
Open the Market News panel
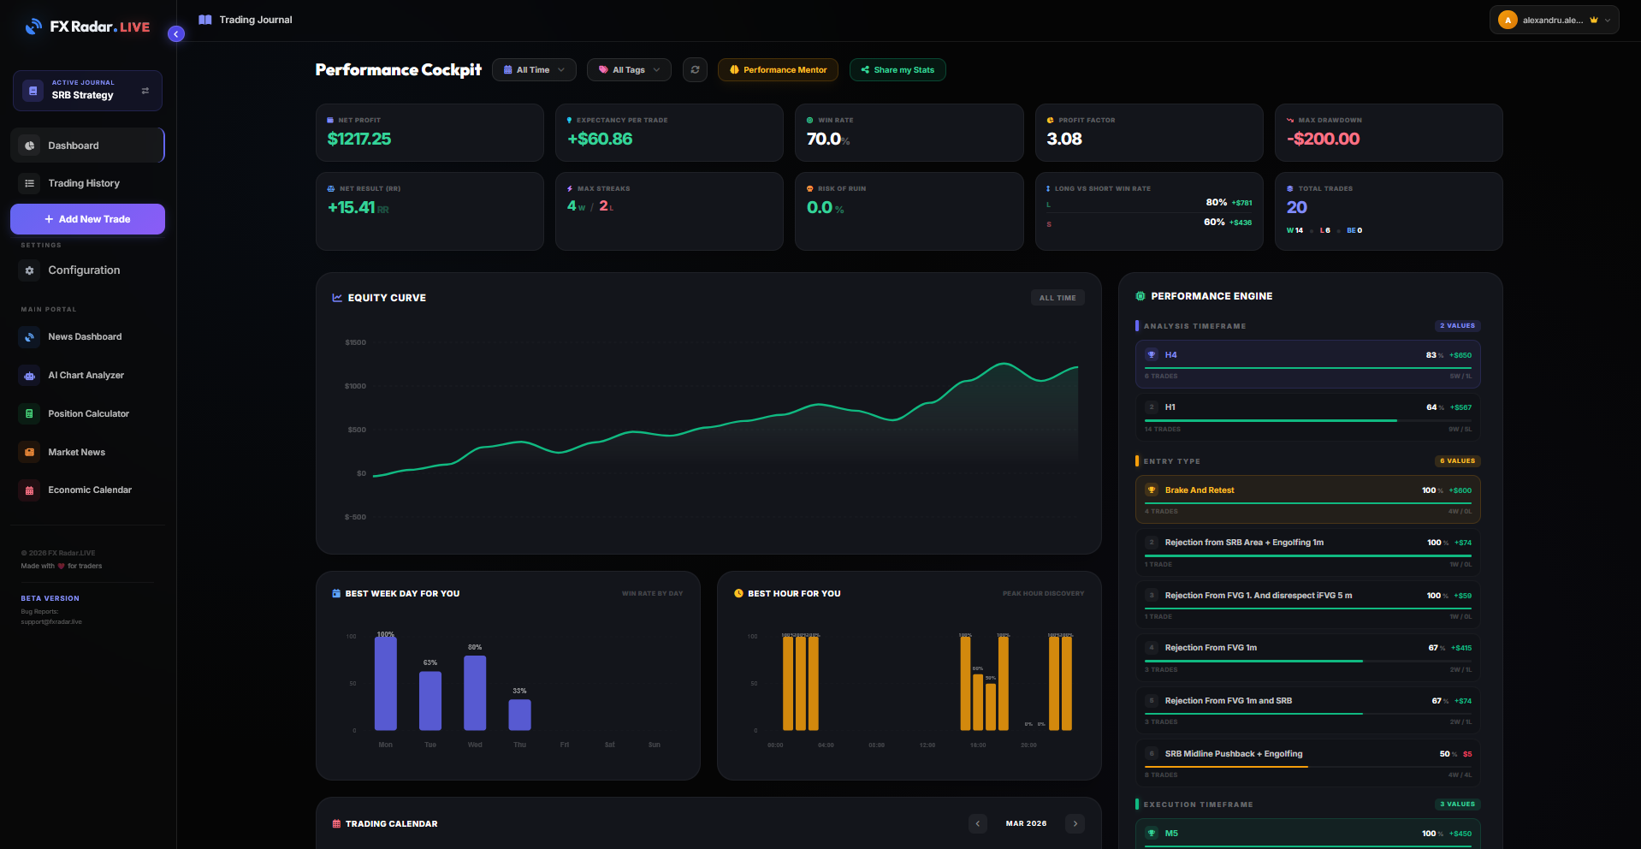[x=76, y=452]
